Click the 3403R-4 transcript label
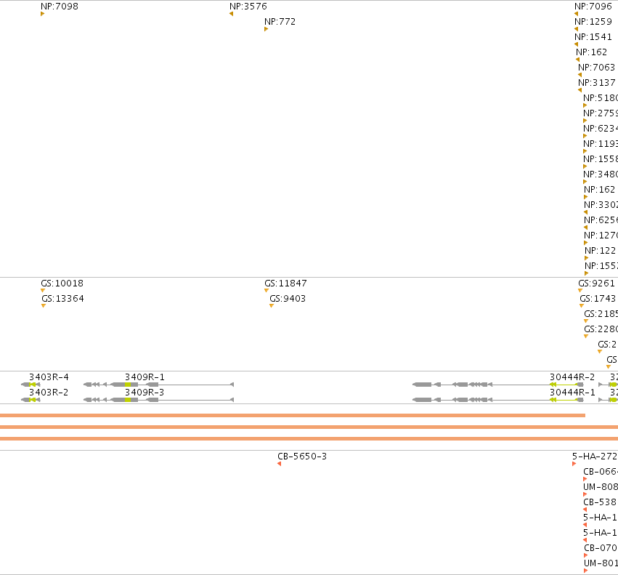618x575 pixels. (x=49, y=377)
